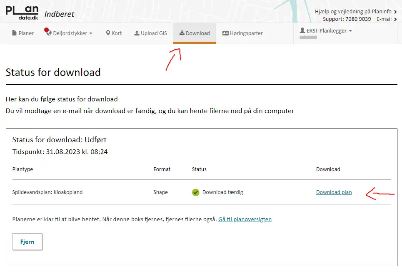This screenshot has height=275, width=402.
Task: Click the globe icon beside Deljordstykker
Action: coord(48,33)
